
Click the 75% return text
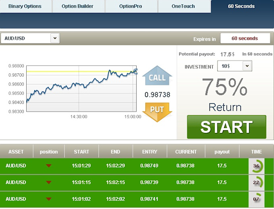(225, 87)
